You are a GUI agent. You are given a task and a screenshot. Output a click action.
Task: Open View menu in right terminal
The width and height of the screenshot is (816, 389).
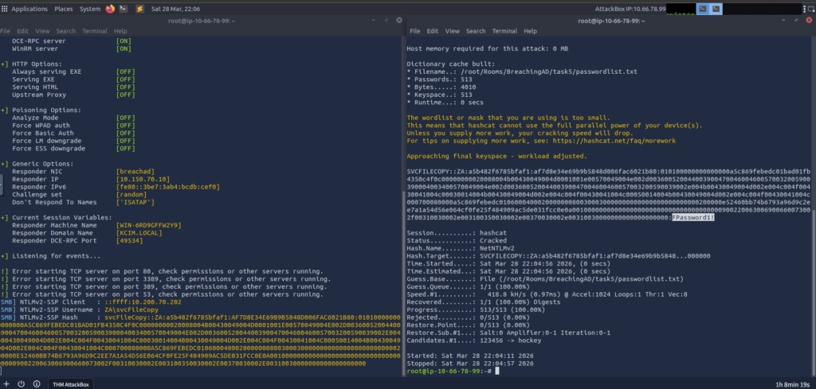[453, 31]
